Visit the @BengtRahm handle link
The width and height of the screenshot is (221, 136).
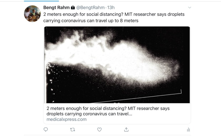click(91, 8)
